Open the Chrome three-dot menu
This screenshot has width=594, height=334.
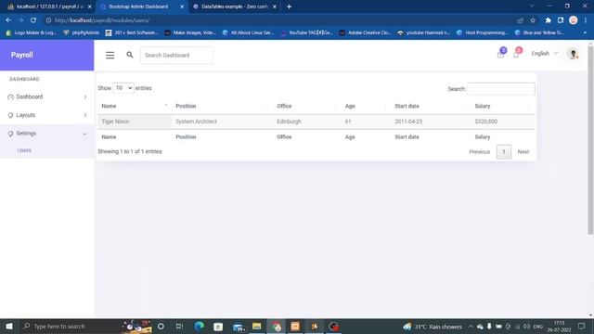[586, 20]
